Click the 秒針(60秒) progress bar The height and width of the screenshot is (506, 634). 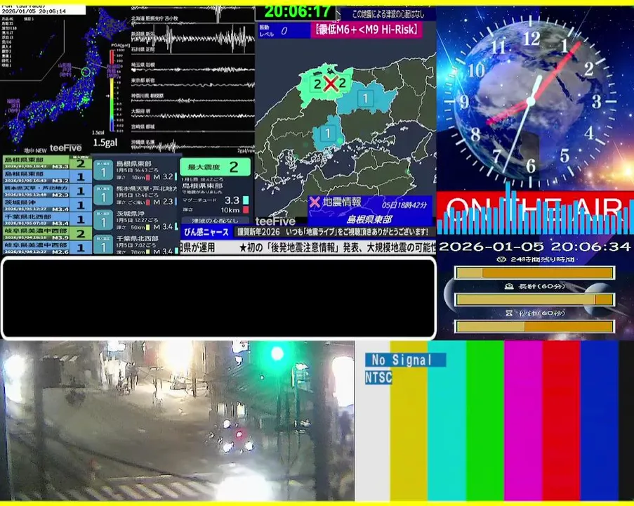(535, 326)
